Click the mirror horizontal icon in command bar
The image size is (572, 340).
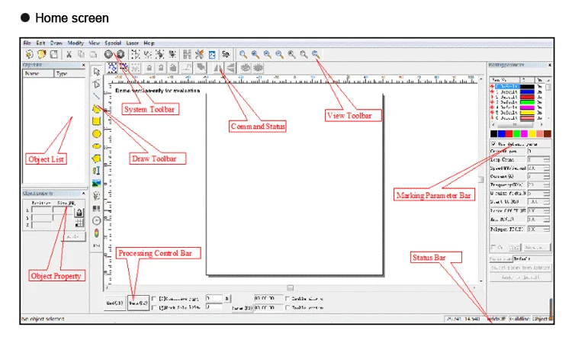218,68
